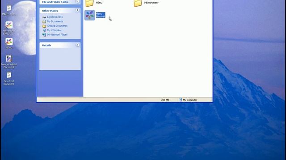Collapse the Other Places panel
286x160 pixels.
tap(77, 11)
